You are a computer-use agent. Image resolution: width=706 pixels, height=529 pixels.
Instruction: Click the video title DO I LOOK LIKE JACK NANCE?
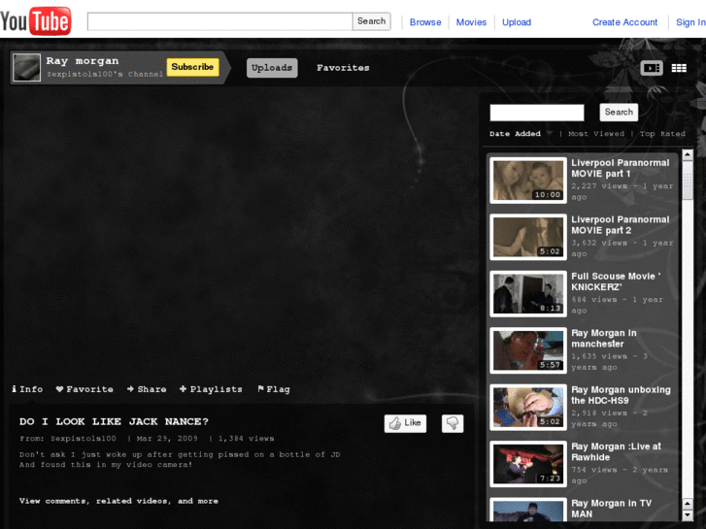[x=114, y=422]
